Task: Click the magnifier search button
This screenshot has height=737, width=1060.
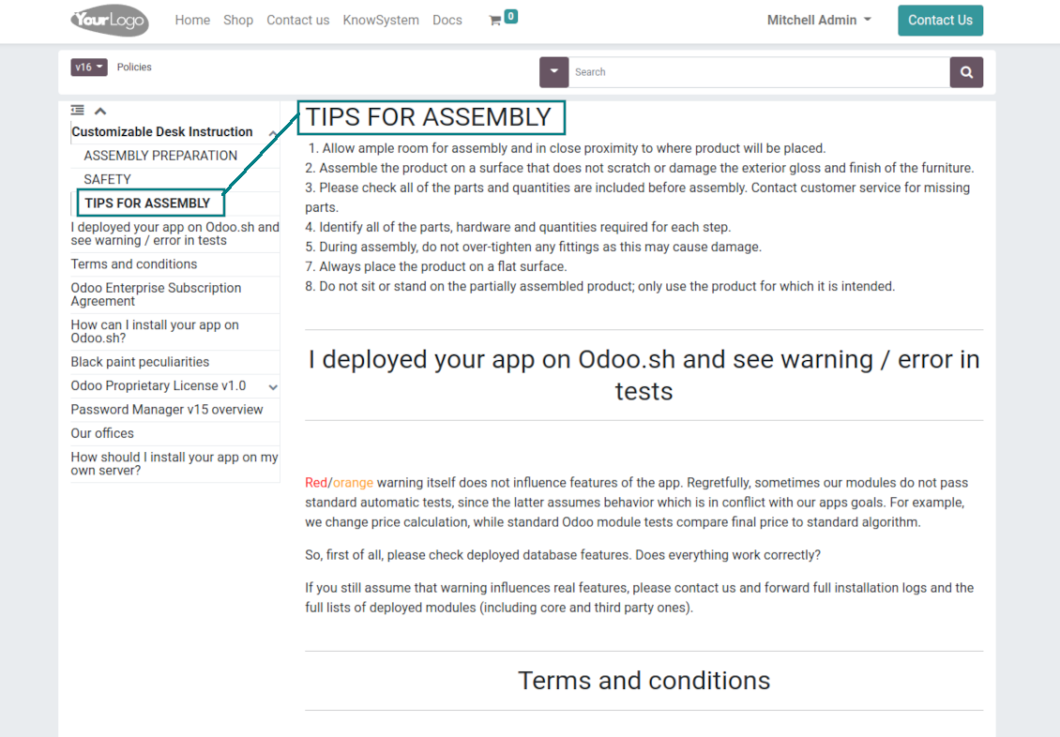Action: [966, 72]
